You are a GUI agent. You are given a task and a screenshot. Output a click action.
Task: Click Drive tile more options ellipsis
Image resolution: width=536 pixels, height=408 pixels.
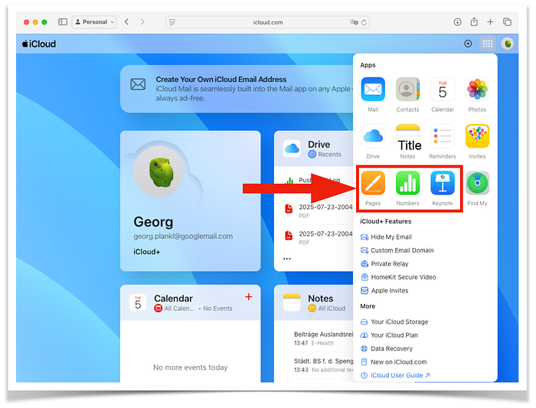point(287,259)
